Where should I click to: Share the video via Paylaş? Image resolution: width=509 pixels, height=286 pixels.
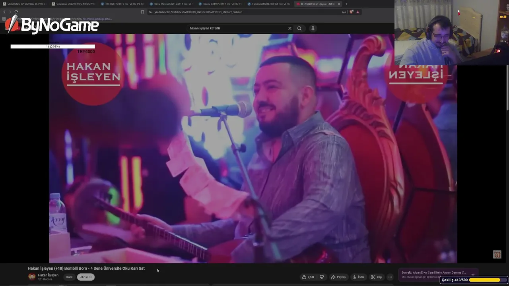click(x=338, y=277)
